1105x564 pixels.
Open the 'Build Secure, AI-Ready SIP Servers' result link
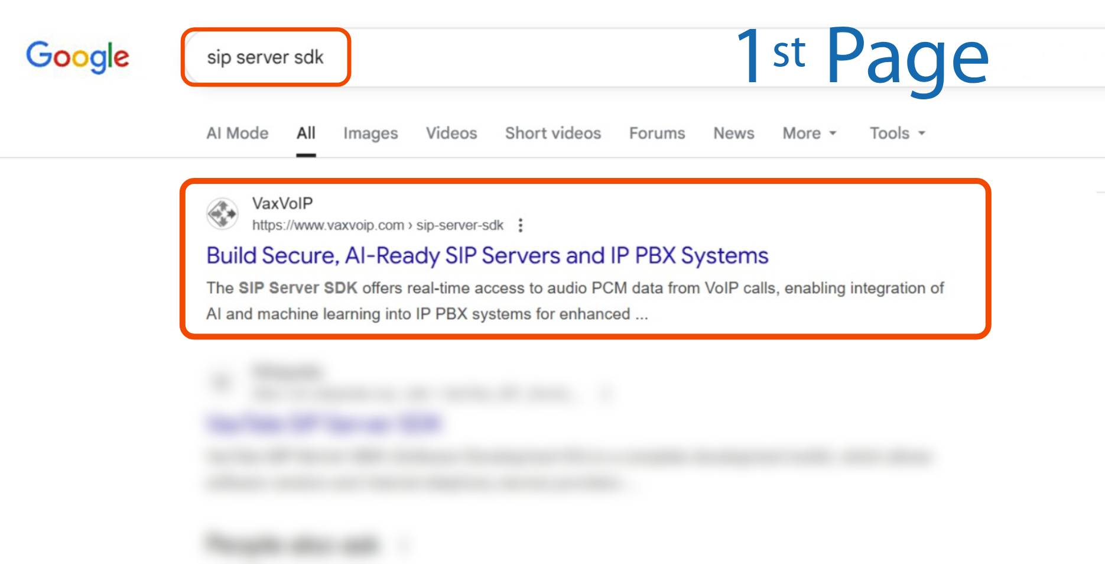[x=487, y=255]
